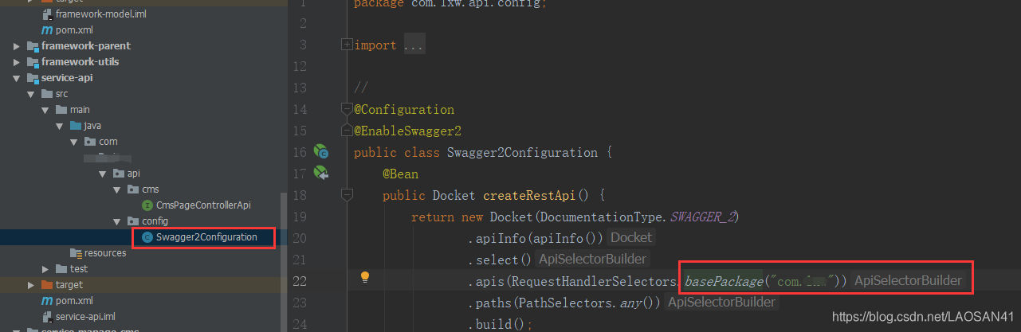Click Swagger2Configuration class name in editor
This screenshot has height=332, width=1021.
click(x=522, y=153)
